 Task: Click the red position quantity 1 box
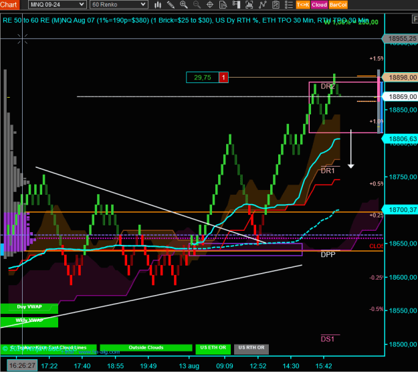coord(223,78)
